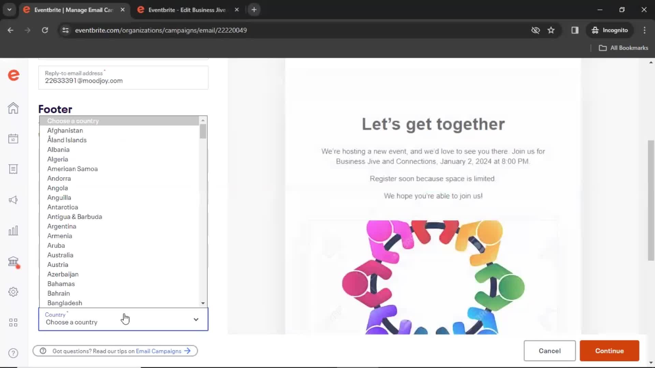Open All Bookmarks folder
Screen dimensions: 655x368
pos(624,48)
